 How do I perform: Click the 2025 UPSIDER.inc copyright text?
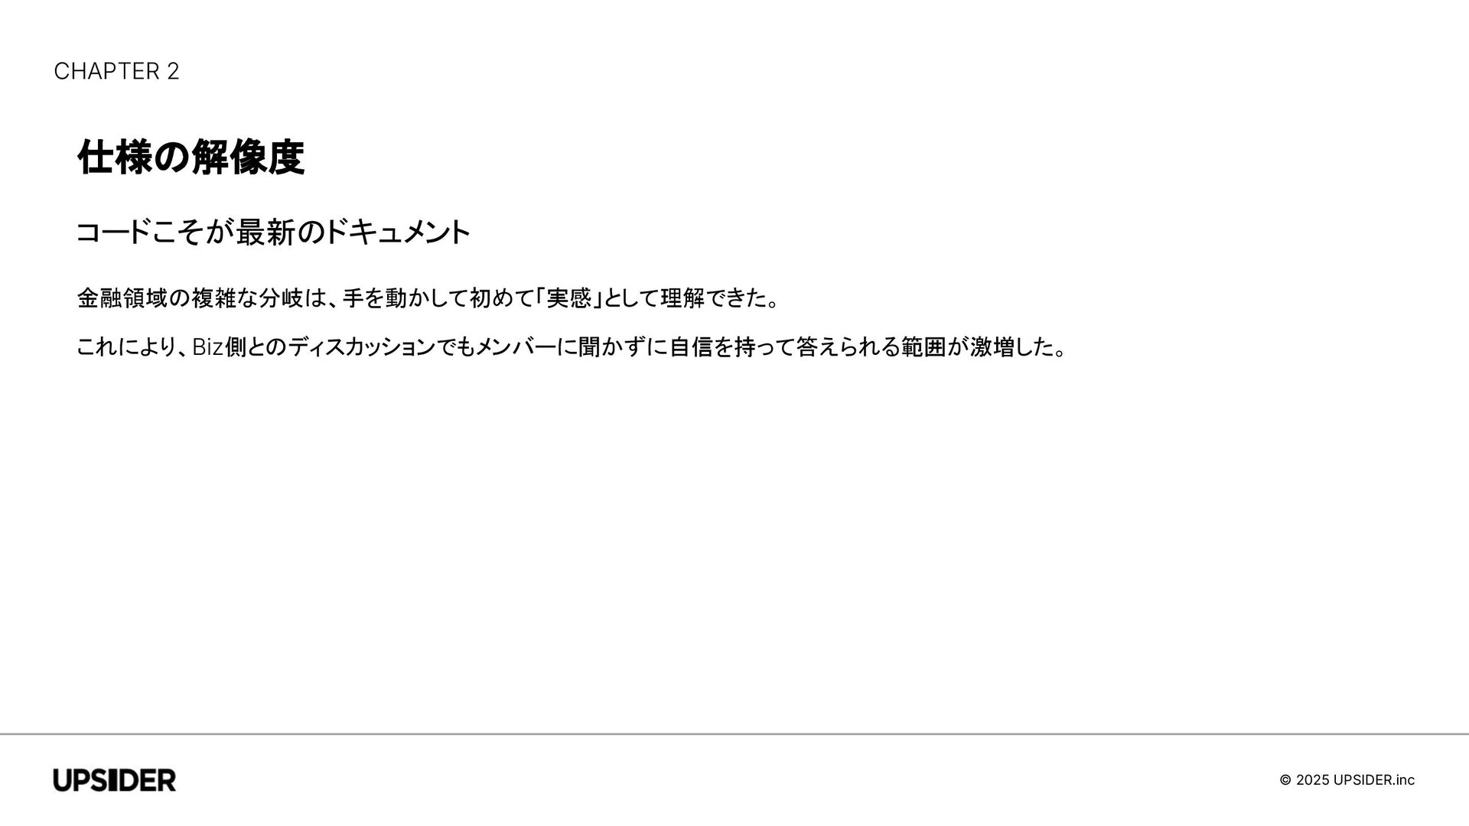1355,780
